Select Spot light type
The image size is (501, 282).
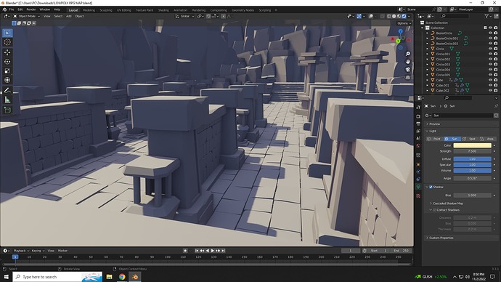tap(469, 139)
